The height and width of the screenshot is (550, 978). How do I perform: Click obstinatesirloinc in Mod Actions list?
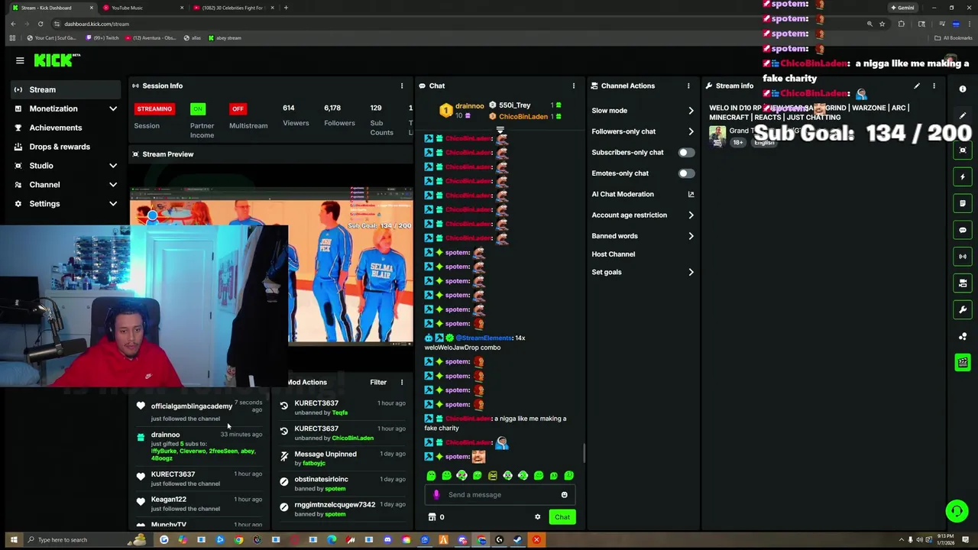[321, 480]
